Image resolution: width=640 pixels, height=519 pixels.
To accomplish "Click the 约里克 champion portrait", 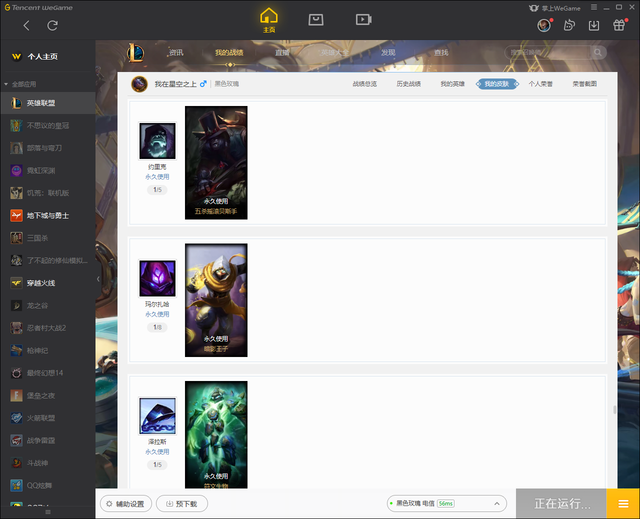I will pos(157,141).
